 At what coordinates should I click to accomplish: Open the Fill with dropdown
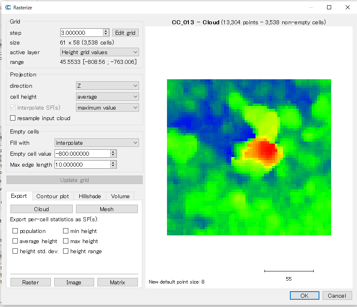[x=96, y=143]
